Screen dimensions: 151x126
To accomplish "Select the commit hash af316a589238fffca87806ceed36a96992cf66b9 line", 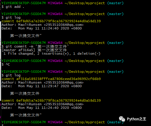I will (51, 79).
